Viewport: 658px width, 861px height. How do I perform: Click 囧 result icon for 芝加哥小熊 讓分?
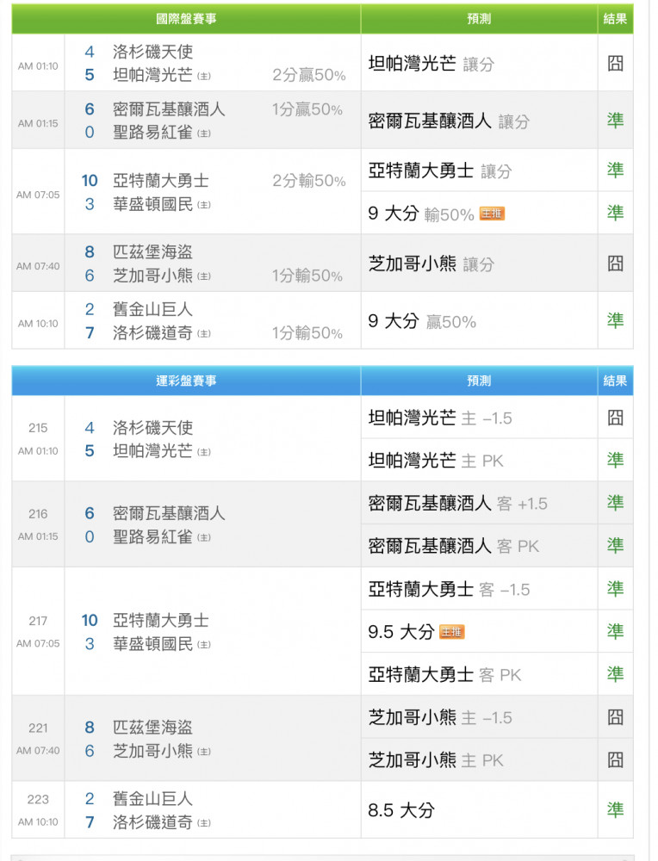click(x=615, y=263)
